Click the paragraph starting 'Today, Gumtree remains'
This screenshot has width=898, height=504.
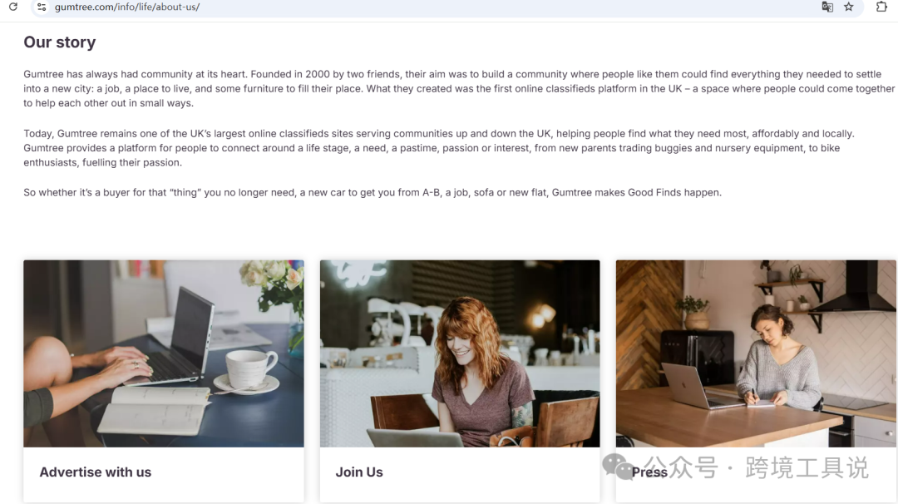[x=439, y=148]
